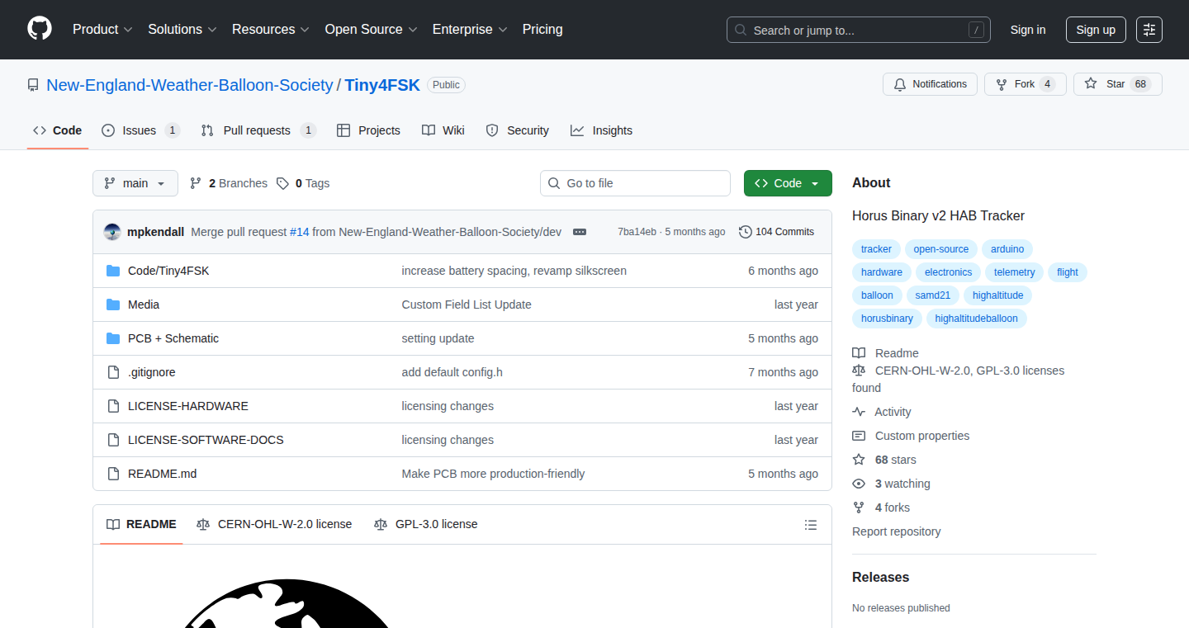Viewport: 1189px width, 628px height.
Task: Open the LICENSE-HARDWARE file
Action: 188,406
